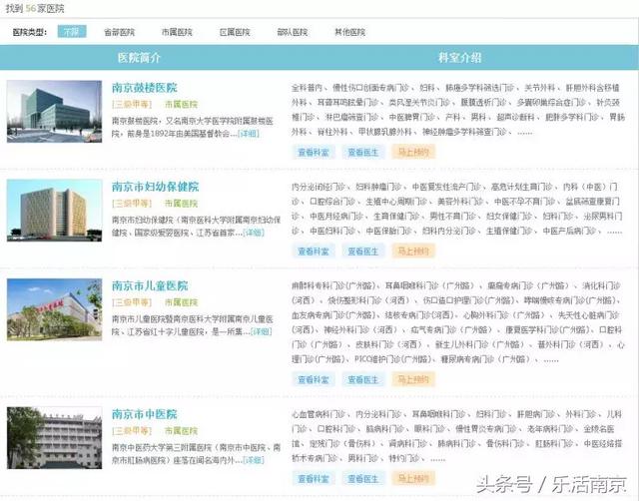This screenshot has width=639, height=501.
Task: Click 市属医院 tag under 南京市妇幼保健院
Action: [181, 204]
